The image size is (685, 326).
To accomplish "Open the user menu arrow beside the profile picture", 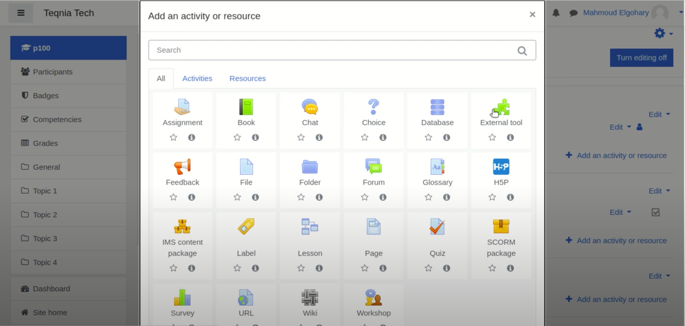I will (681, 13).
